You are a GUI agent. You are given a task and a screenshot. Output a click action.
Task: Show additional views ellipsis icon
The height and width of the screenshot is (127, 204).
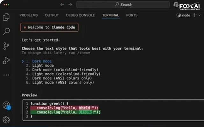point(6,75)
